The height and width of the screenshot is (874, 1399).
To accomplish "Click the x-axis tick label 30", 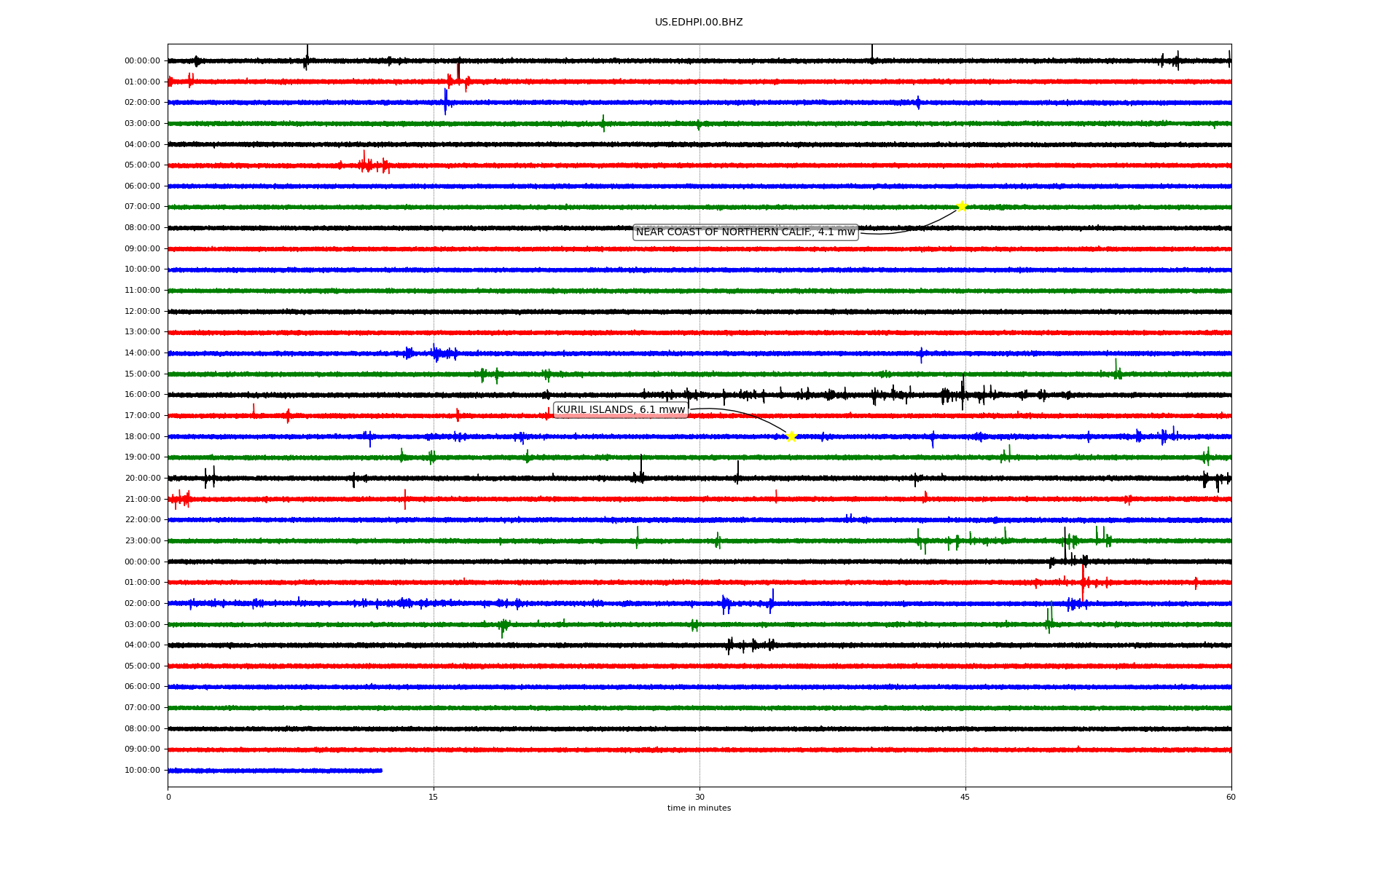I will 699,797.
